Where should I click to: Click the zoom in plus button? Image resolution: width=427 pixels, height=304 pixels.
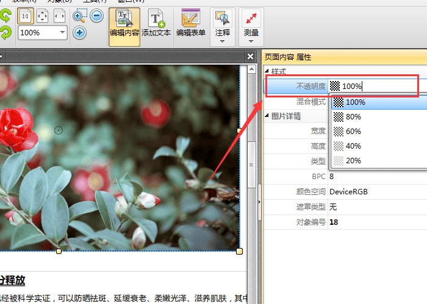pos(79,33)
